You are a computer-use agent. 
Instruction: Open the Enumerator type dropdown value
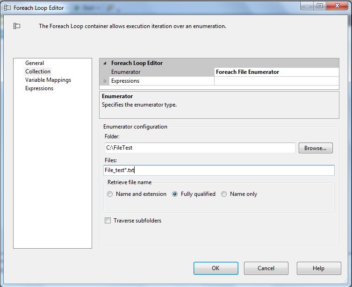[x=276, y=72]
